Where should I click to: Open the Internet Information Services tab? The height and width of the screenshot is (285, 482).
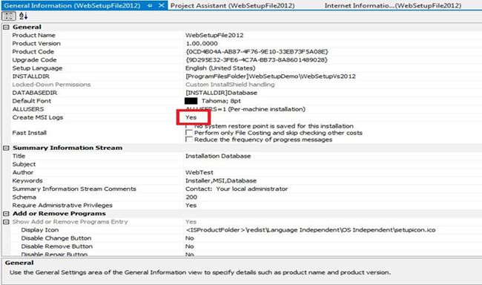coord(392,5)
